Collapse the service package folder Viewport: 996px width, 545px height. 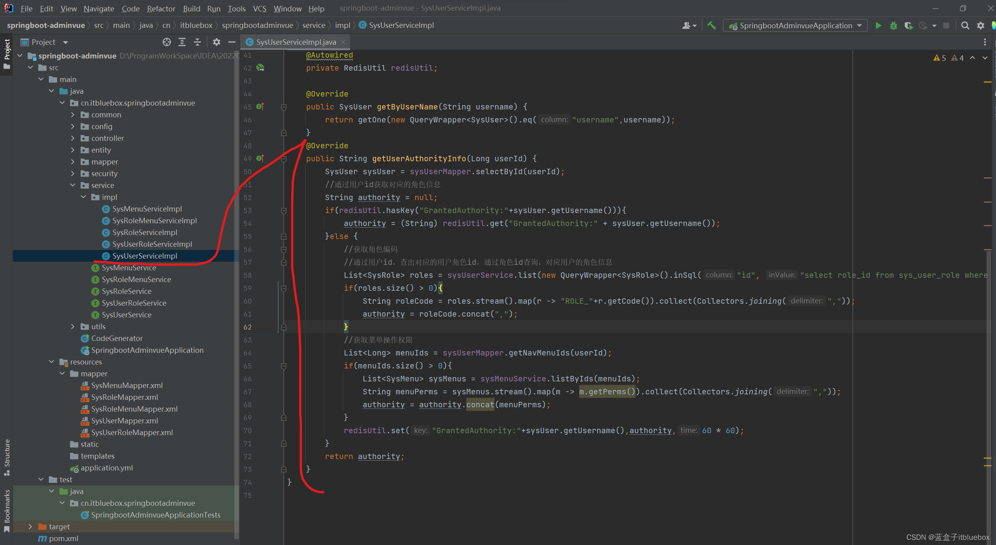(x=73, y=185)
